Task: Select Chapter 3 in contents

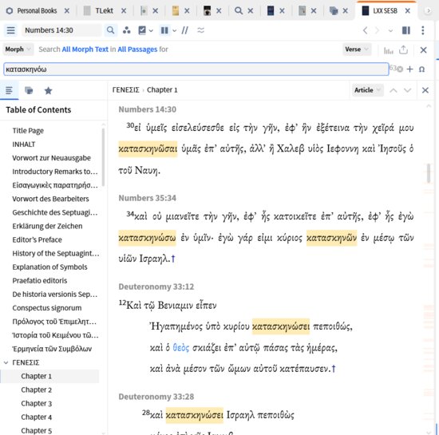Action: (x=37, y=403)
